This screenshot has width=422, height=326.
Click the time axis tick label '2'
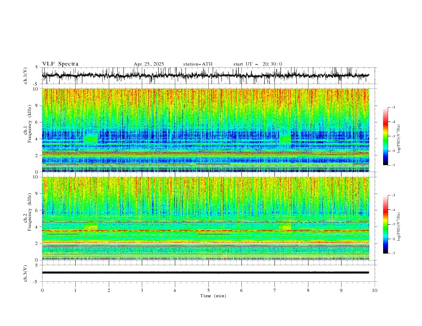(109, 290)
